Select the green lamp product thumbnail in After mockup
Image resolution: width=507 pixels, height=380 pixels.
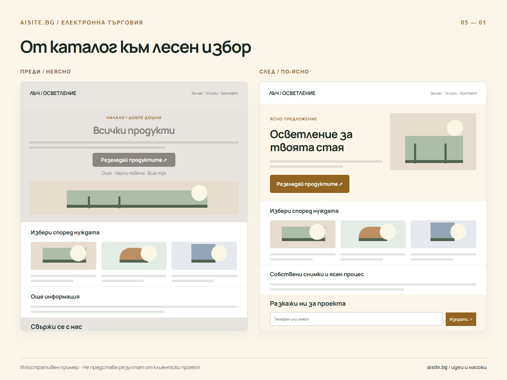303,234
